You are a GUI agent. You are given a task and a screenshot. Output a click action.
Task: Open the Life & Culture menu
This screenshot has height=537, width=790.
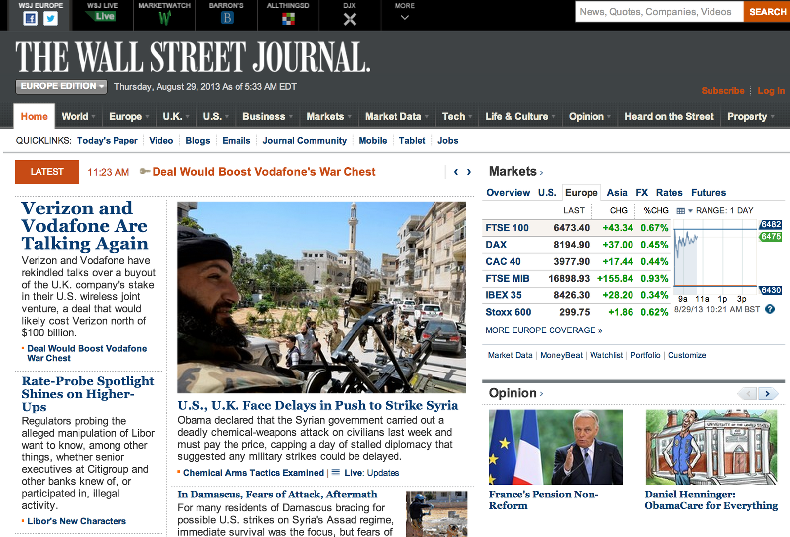[x=520, y=116]
